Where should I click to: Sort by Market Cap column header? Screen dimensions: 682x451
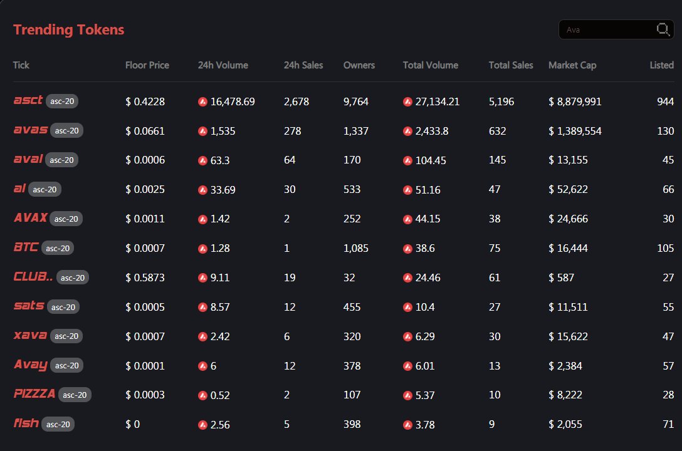tap(572, 65)
